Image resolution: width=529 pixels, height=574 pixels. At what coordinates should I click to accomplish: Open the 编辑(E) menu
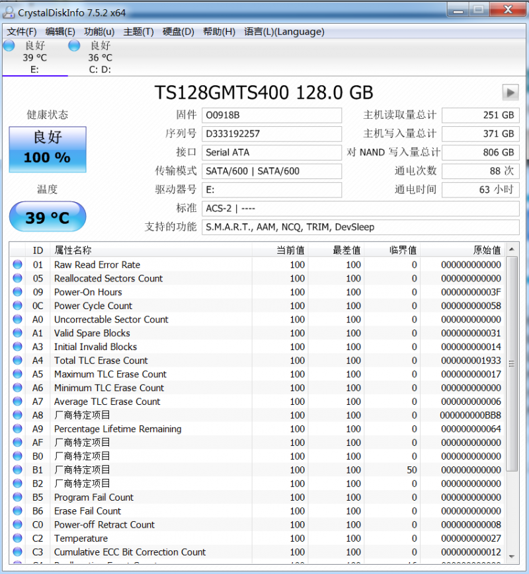pyautogui.click(x=60, y=32)
